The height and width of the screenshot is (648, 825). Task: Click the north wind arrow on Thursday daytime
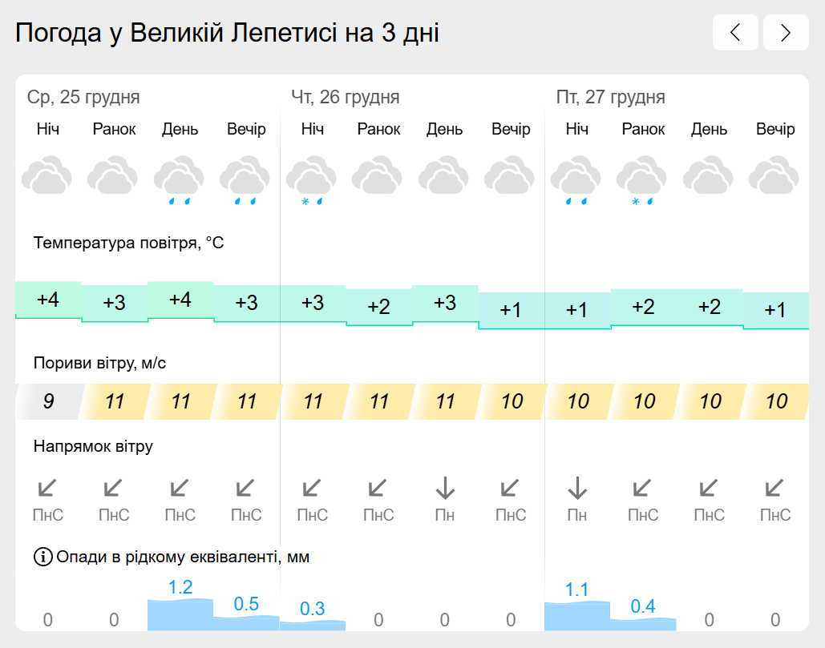[445, 488]
